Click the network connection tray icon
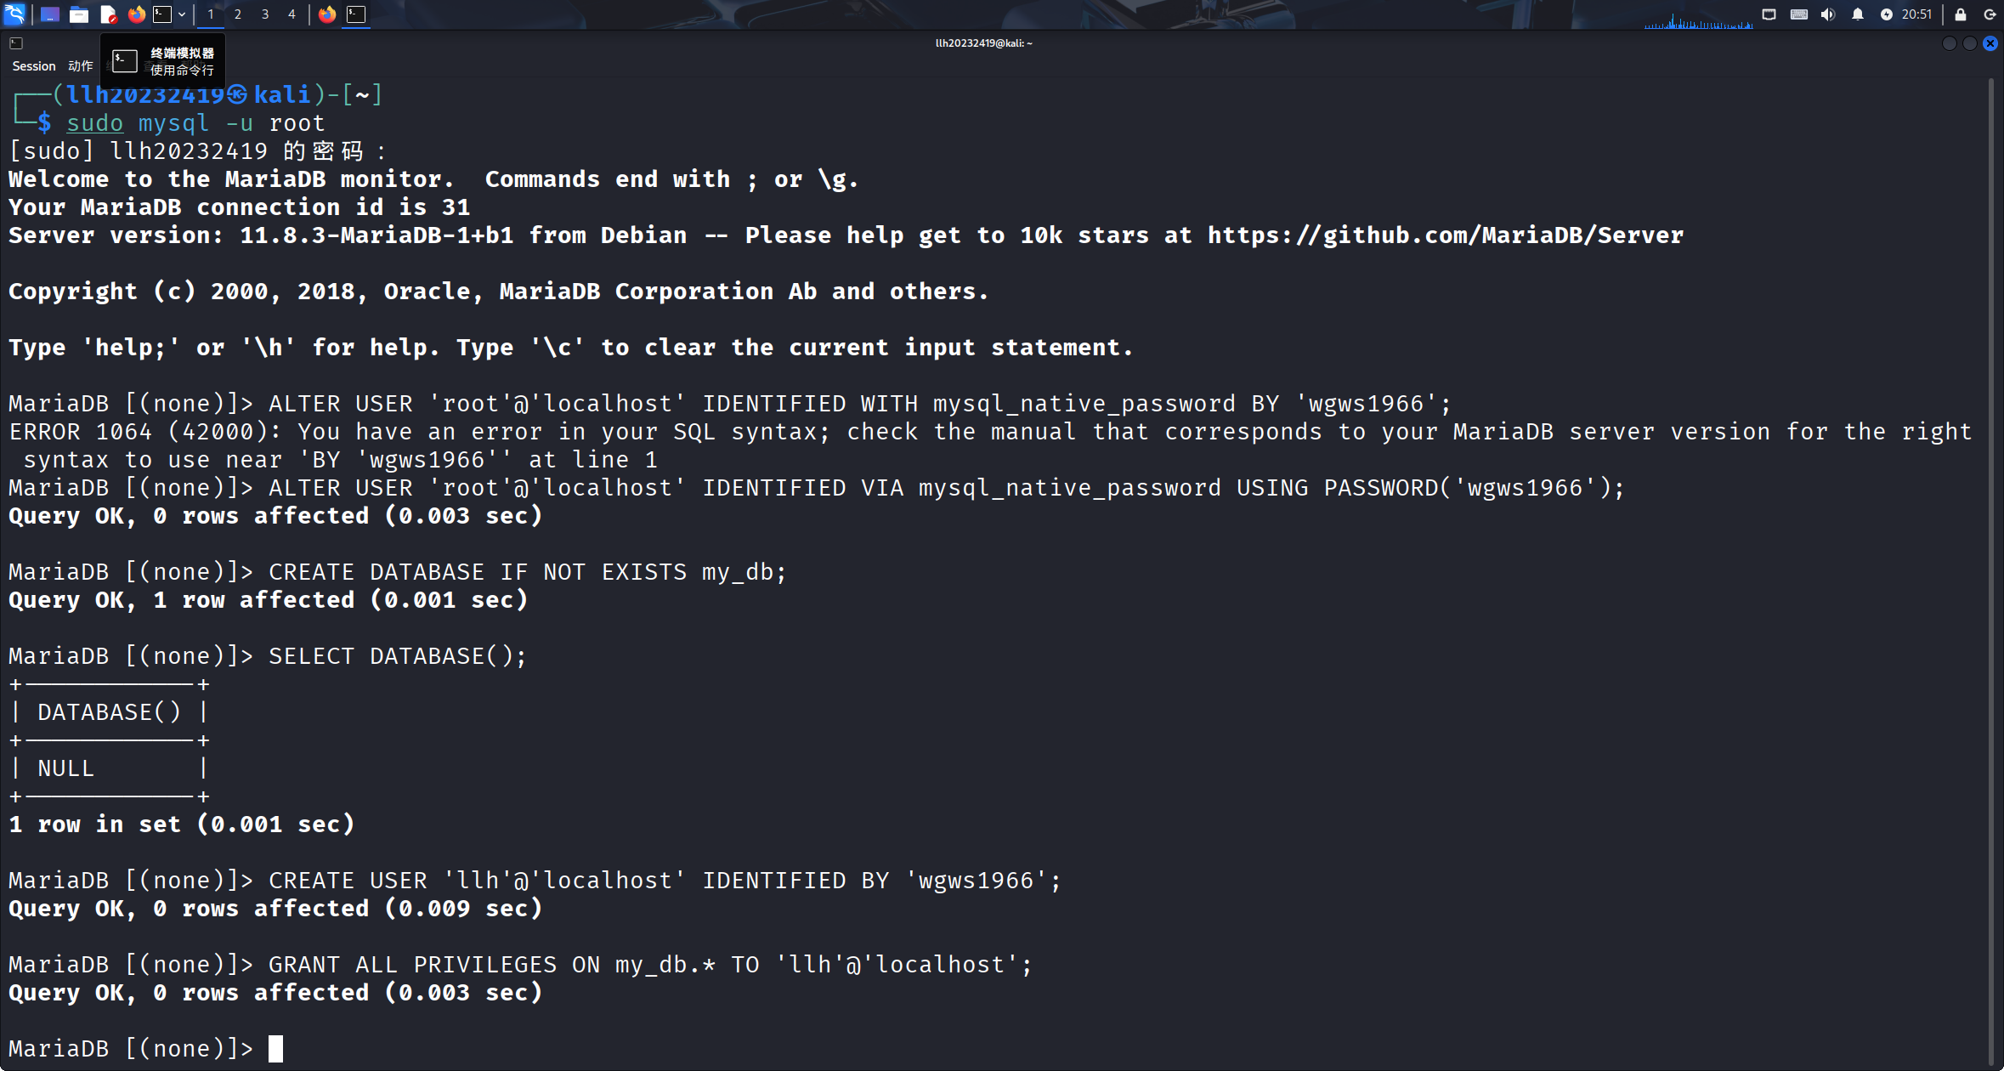The height and width of the screenshot is (1071, 2004). point(1769,14)
